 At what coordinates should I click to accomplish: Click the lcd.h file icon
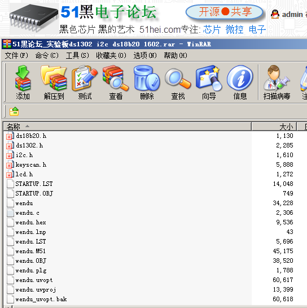[10, 174]
